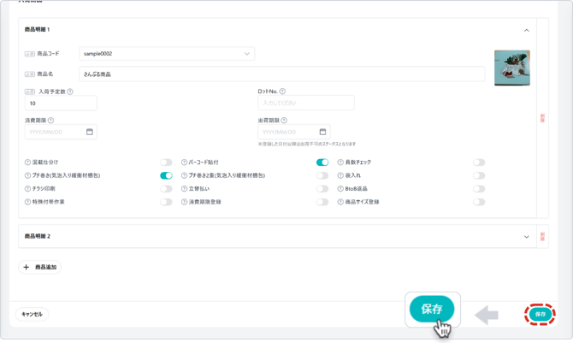Click 削除 link for 商品明細 1

pos(543,118)
